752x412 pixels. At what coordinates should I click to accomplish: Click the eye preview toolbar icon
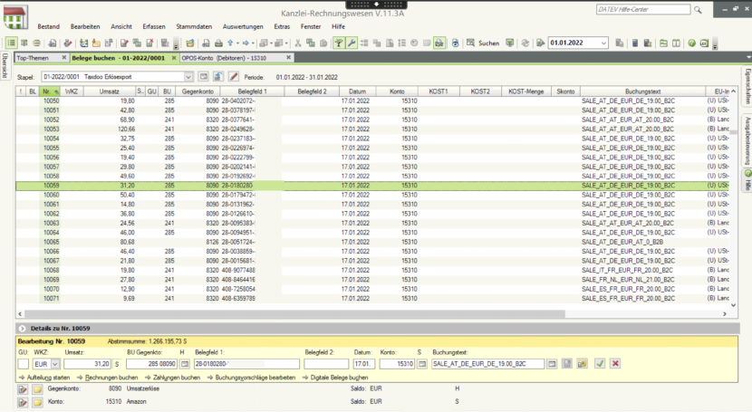point(455,43)
